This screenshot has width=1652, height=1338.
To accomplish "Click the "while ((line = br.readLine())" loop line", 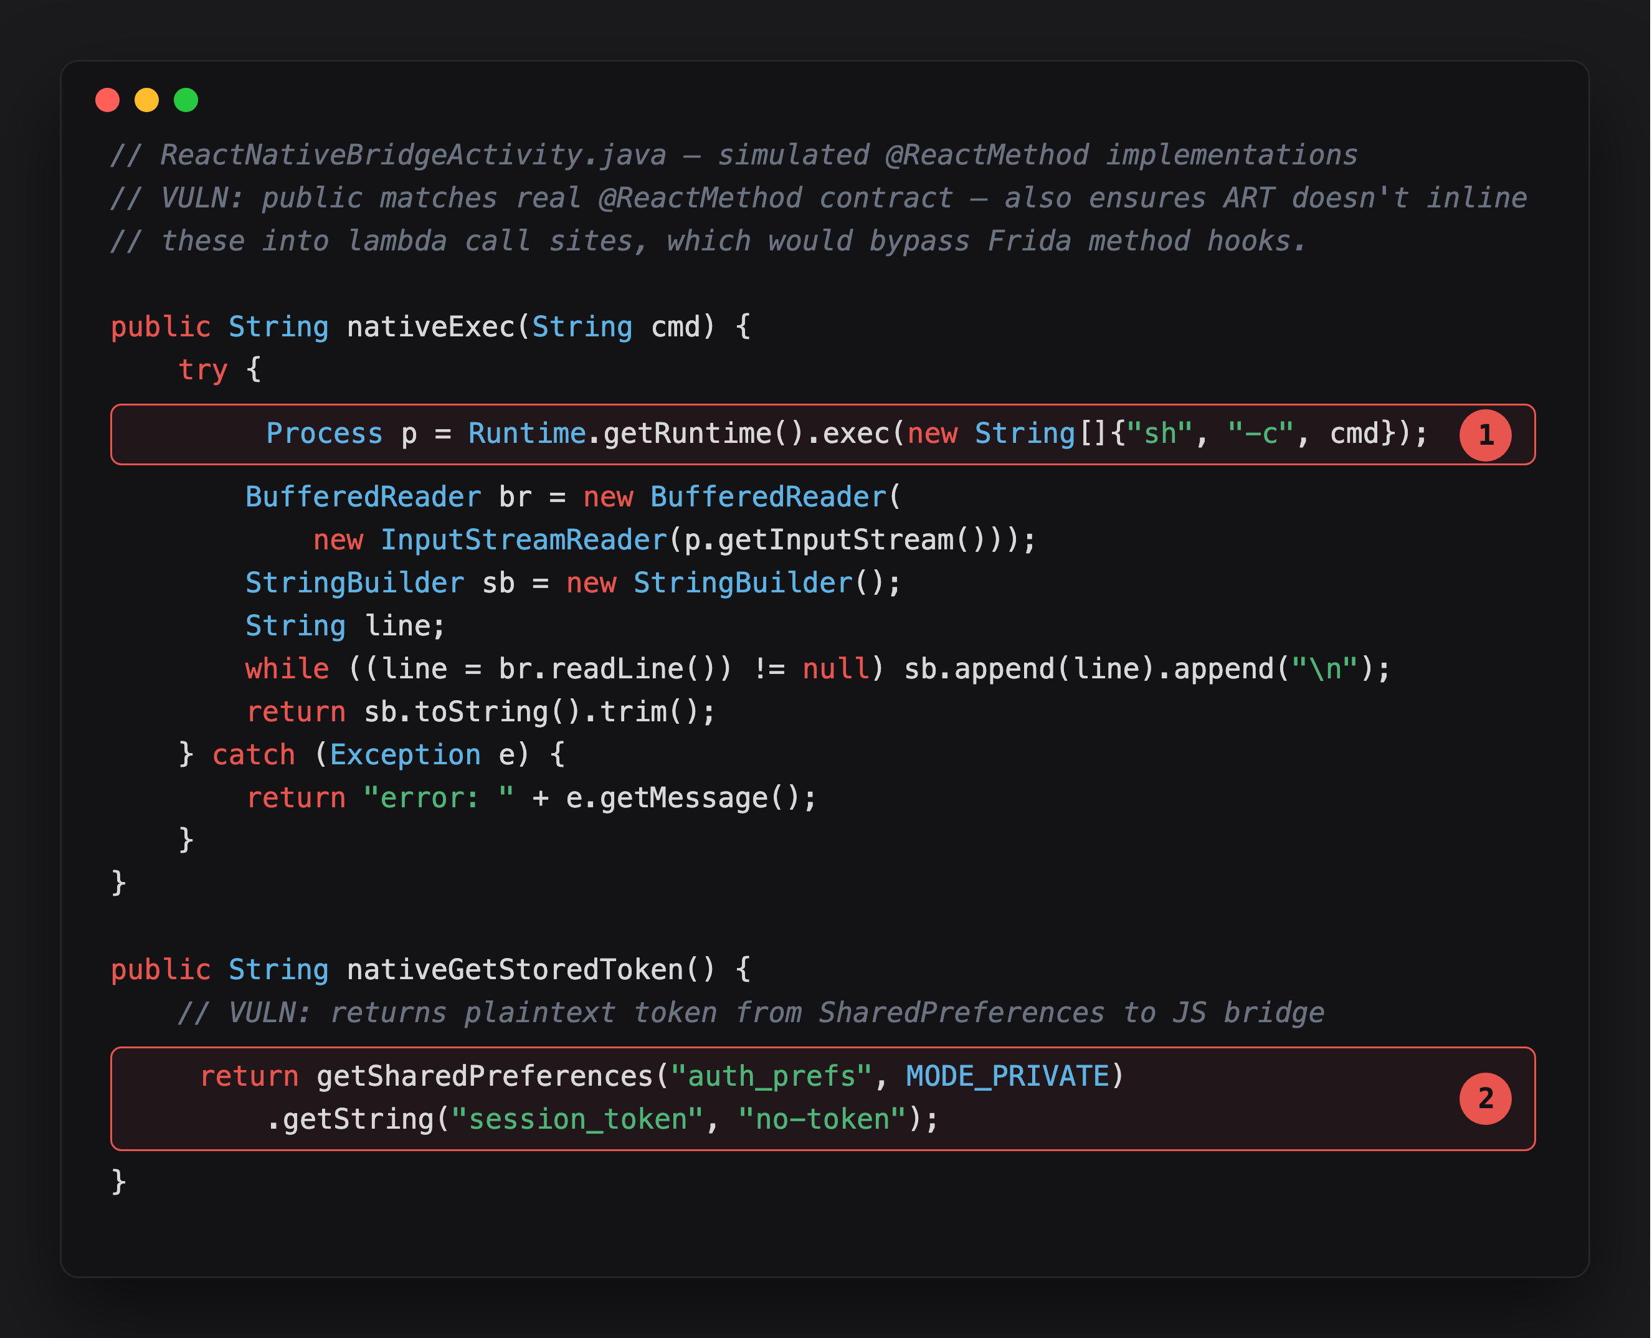I will (818, 670).
